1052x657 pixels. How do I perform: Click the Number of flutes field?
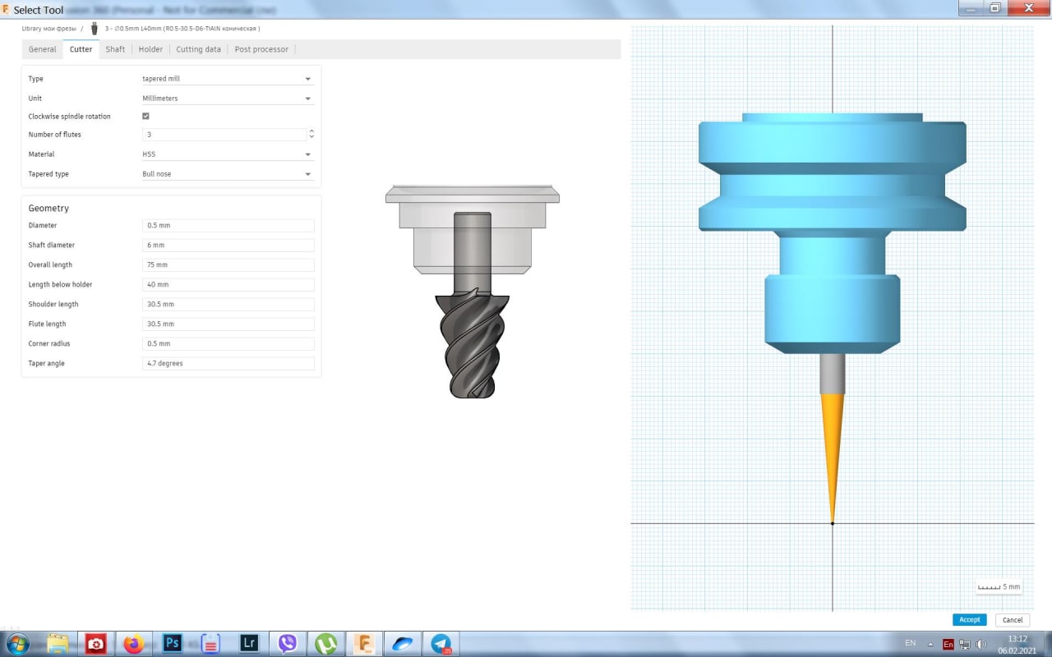[224, 135]
